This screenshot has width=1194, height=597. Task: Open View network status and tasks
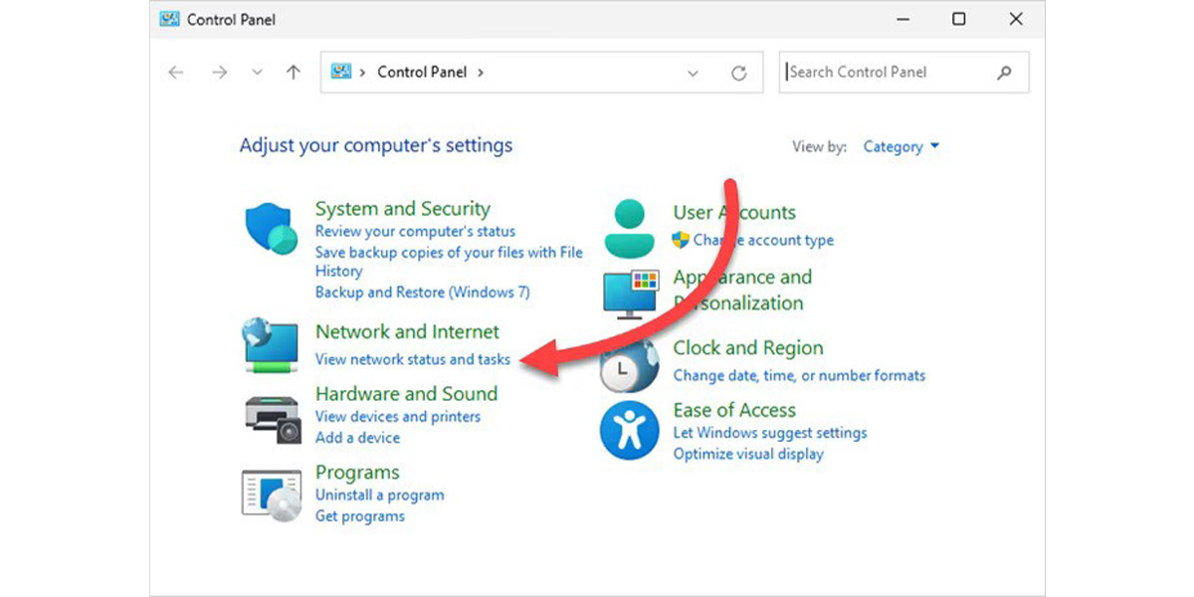click(413, 359)
